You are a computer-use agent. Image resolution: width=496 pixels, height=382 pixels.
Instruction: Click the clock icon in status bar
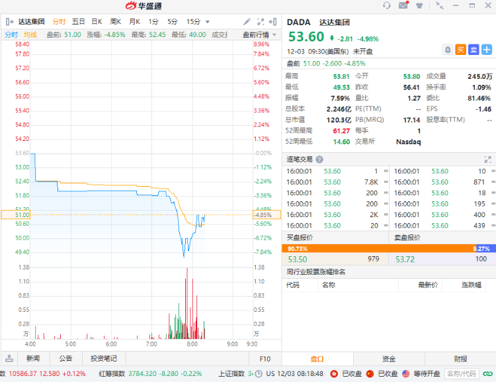(x=259, y=374)
